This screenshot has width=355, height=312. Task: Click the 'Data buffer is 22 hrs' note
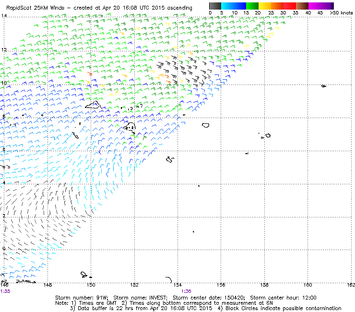(x=105, y=308)
